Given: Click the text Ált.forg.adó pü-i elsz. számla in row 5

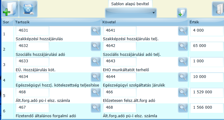Looking at the screenshot, I should pos(43,101).
